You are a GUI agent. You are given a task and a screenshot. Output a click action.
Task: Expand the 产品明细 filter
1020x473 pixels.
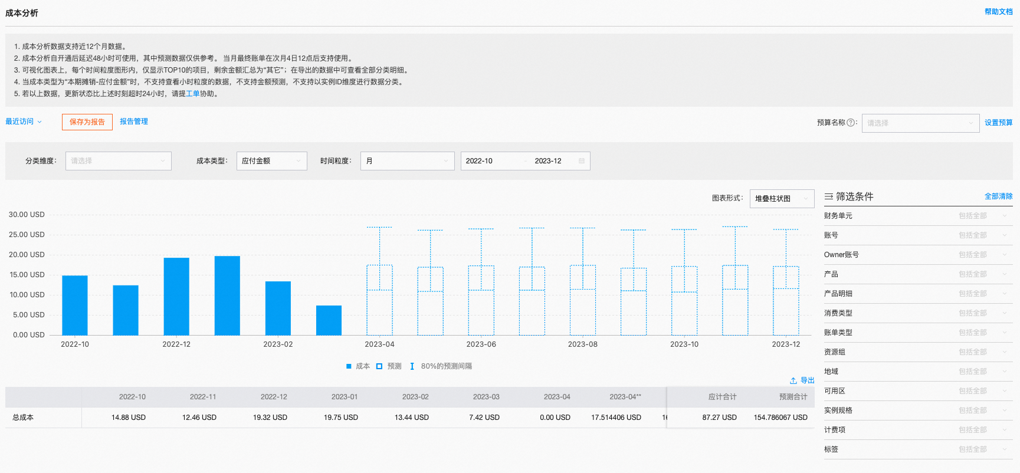[x=918, y=294]
